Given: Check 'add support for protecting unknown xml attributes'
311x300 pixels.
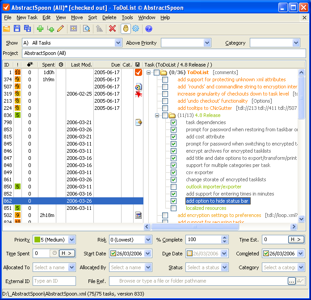Looking at the screenshot, I should coord(165,79).
